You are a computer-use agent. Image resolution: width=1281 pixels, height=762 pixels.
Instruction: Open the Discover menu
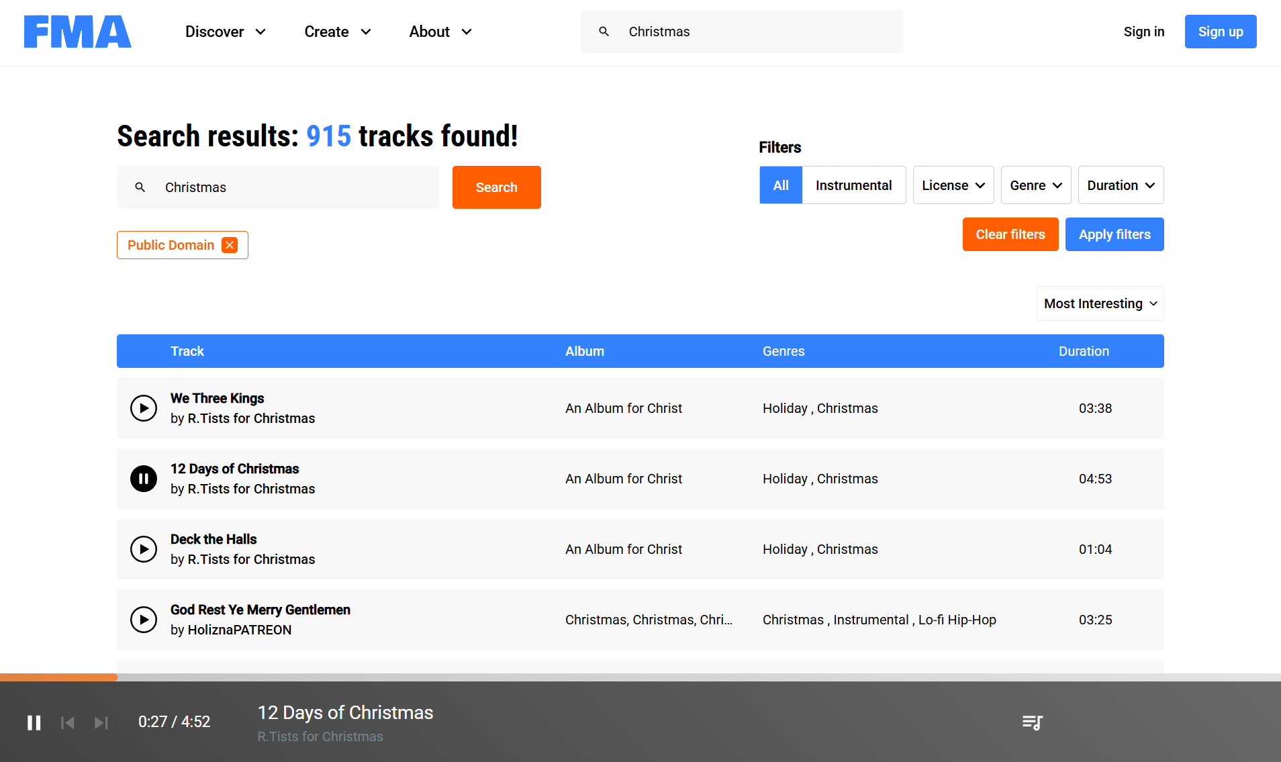click(x=225, y=32)
